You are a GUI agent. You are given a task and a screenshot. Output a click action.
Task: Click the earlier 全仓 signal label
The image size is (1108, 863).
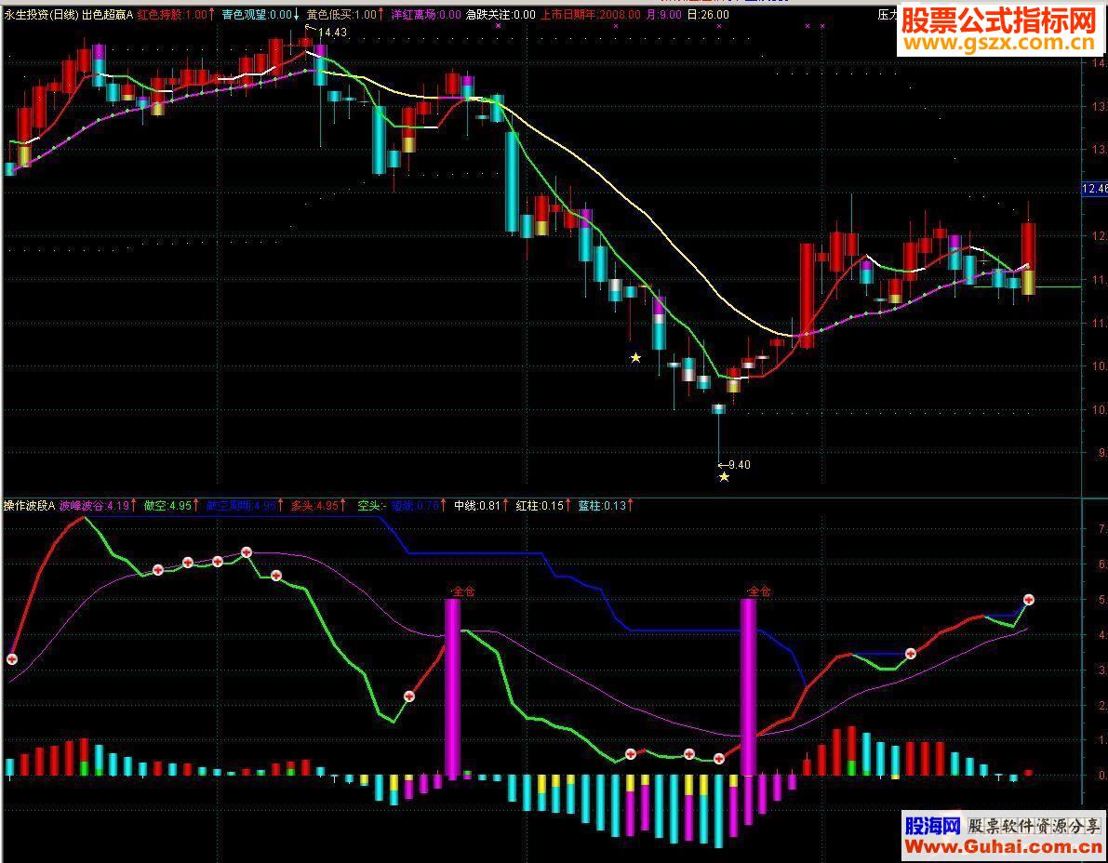coord(463,591)
